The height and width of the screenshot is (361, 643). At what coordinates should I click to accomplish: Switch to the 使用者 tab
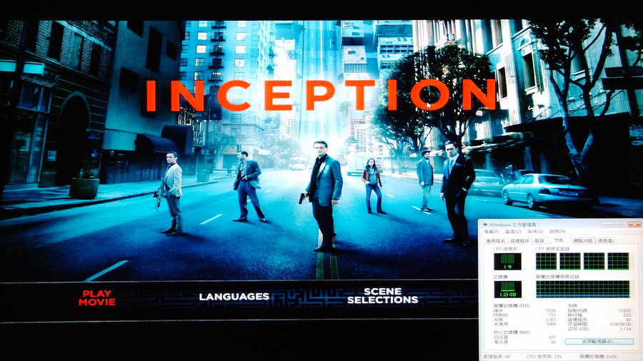tap(605, 240)
